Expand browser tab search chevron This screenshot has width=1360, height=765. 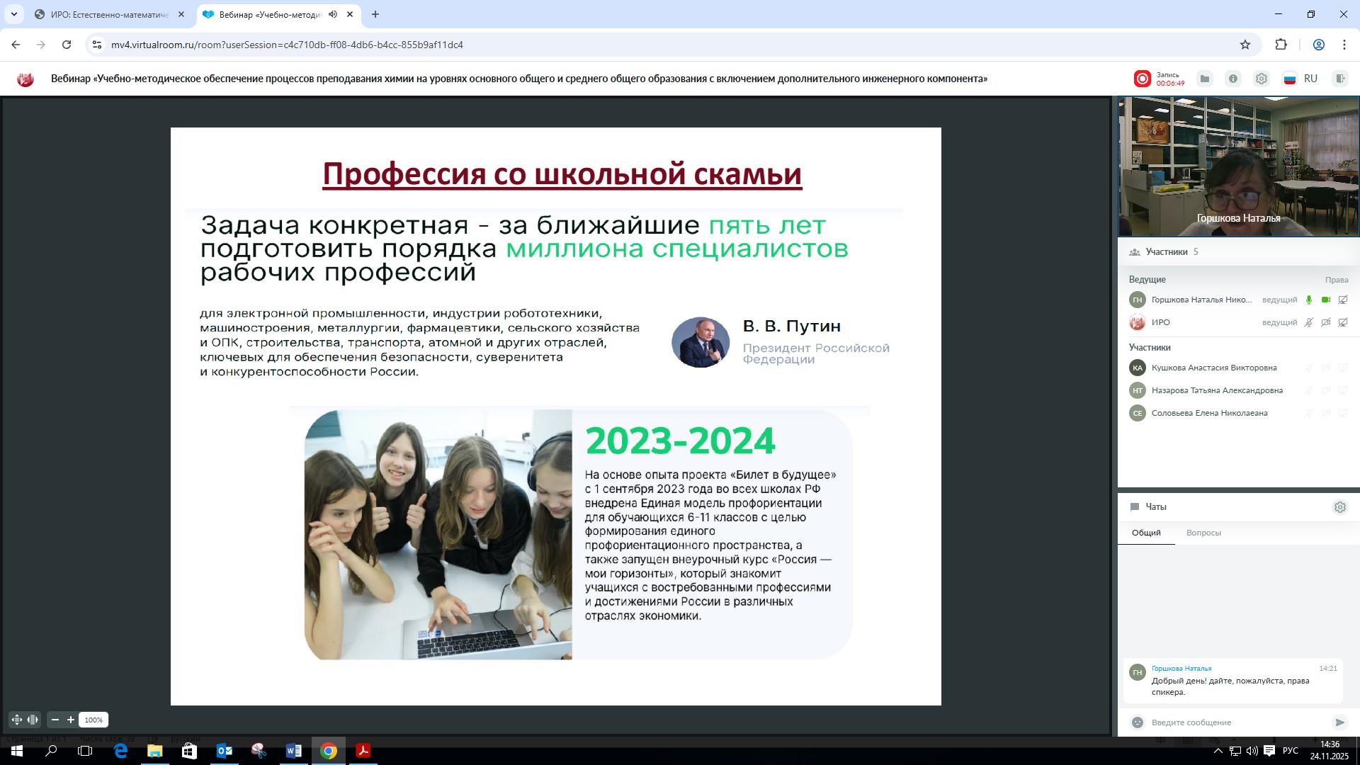13,14
